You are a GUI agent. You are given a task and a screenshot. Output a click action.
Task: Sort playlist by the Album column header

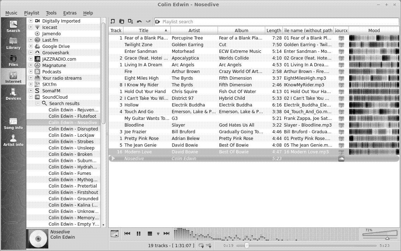pos(242,30)
